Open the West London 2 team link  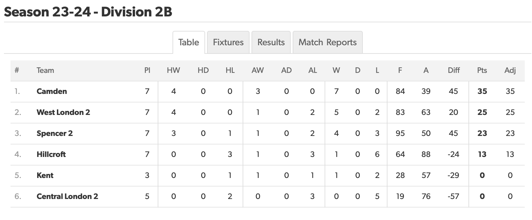(x=63, y=112)
